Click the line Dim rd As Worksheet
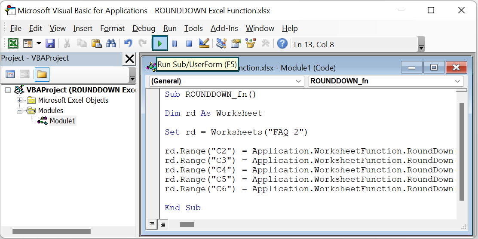 click(213, 113)
